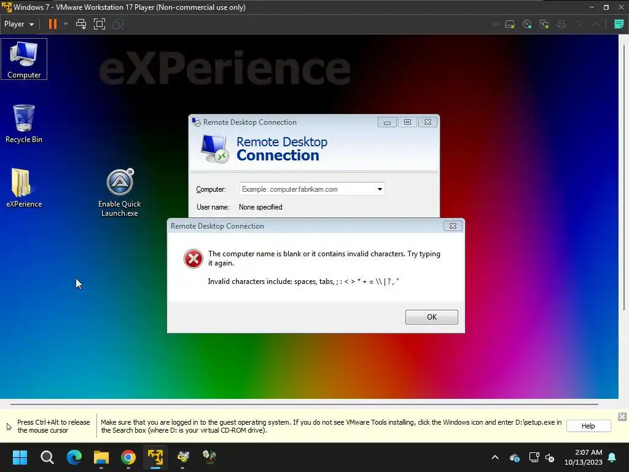Screen dimensions: 629x472
Task: Open the bee application on taskbar
Action: [183, 457]
